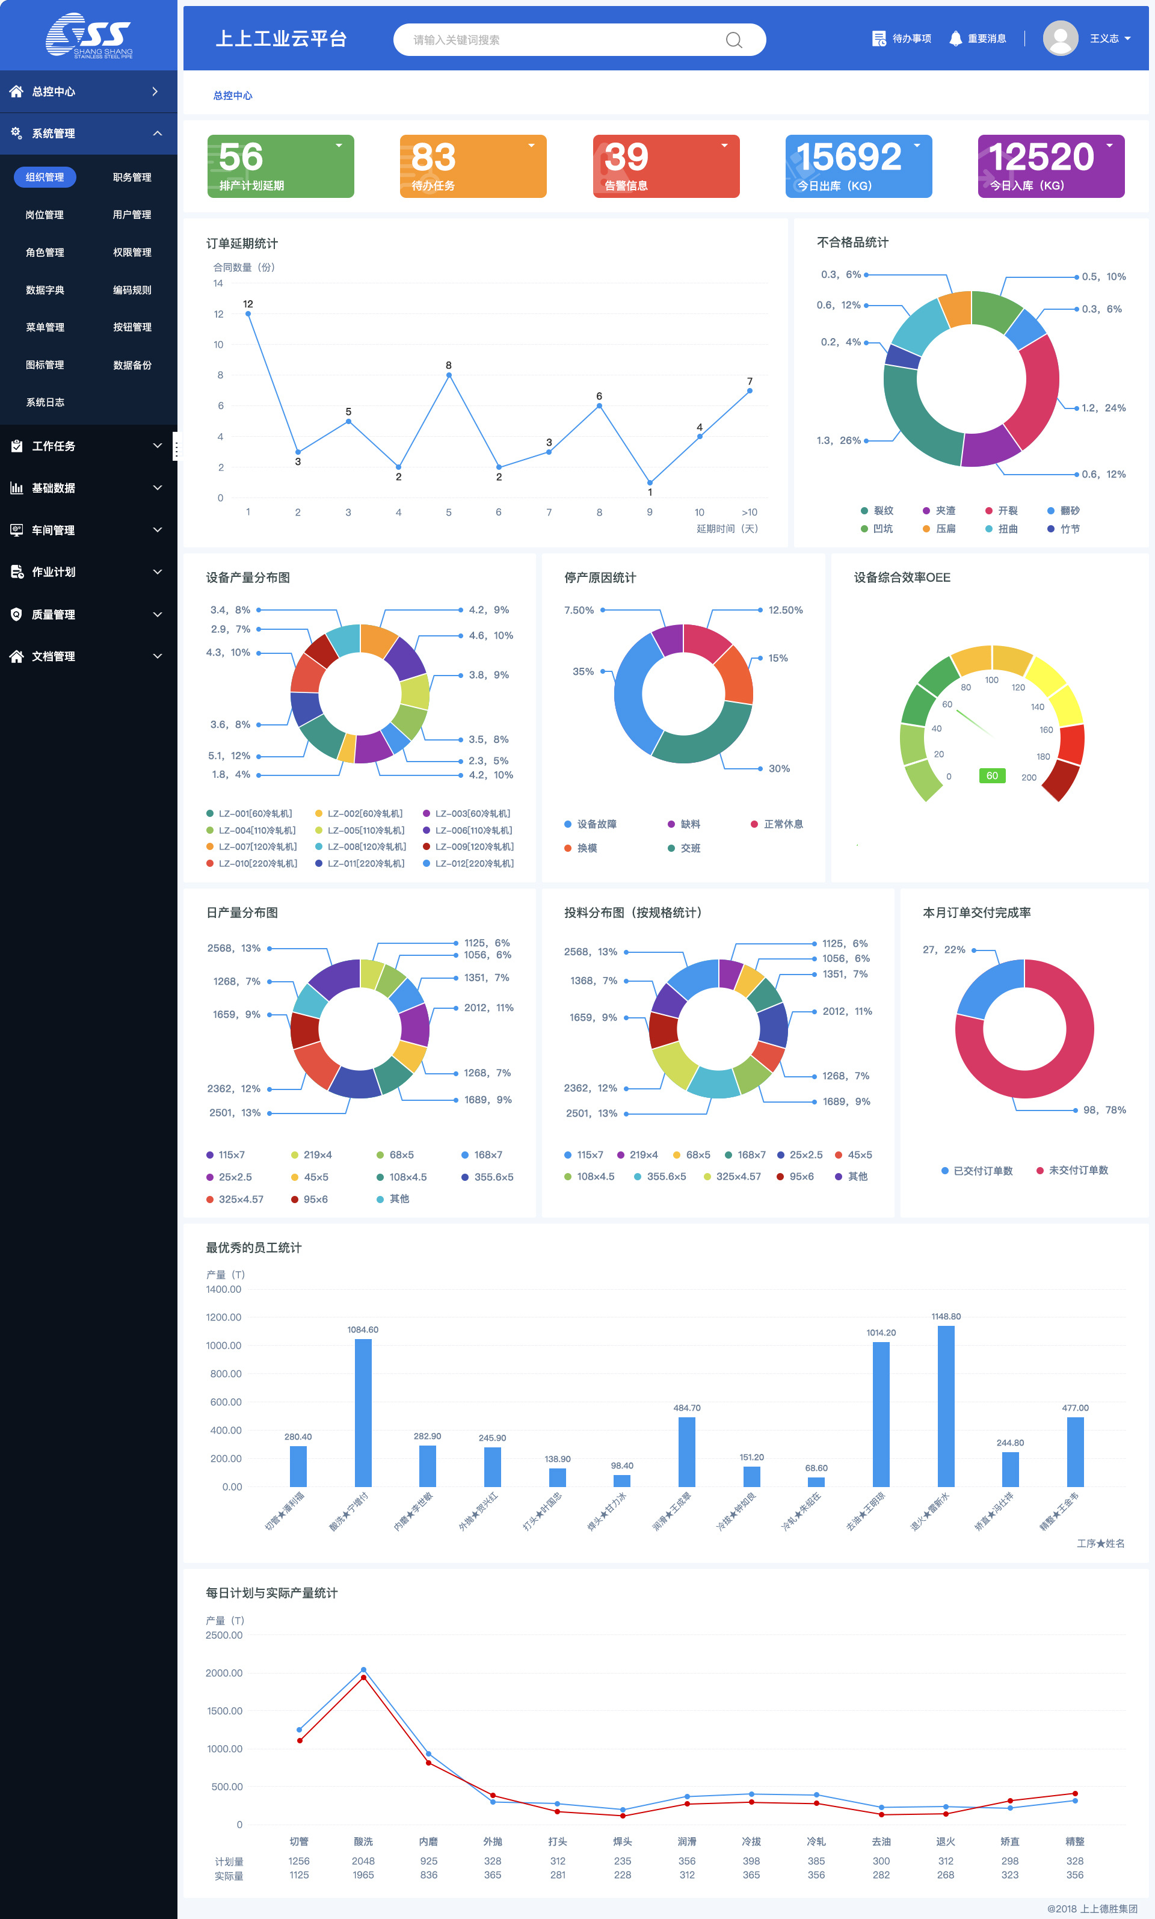The height and width of the screenshot is (1919, 1155).
Task: Open 用户管理 submenu item
Action: click(x=132, y=215)
